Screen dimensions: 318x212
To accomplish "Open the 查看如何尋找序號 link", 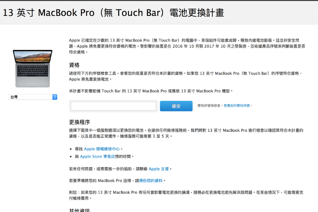I will coord(237,106).
